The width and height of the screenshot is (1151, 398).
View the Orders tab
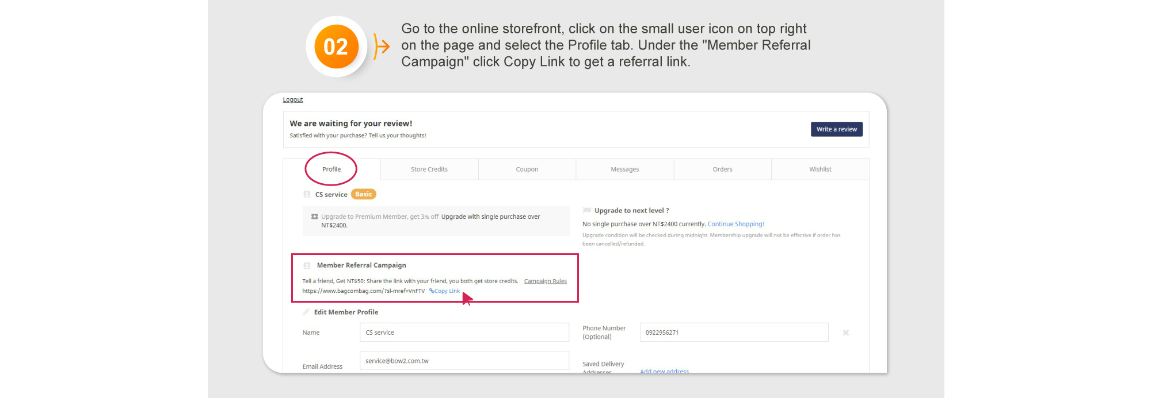click(x=722, y=169)
